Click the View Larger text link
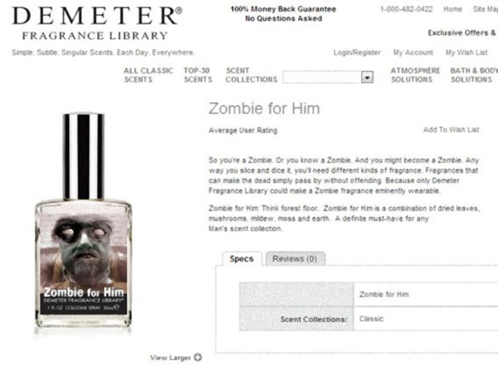Screen dimensions: 498x366 pyautogui.click(x=170, y=357)
